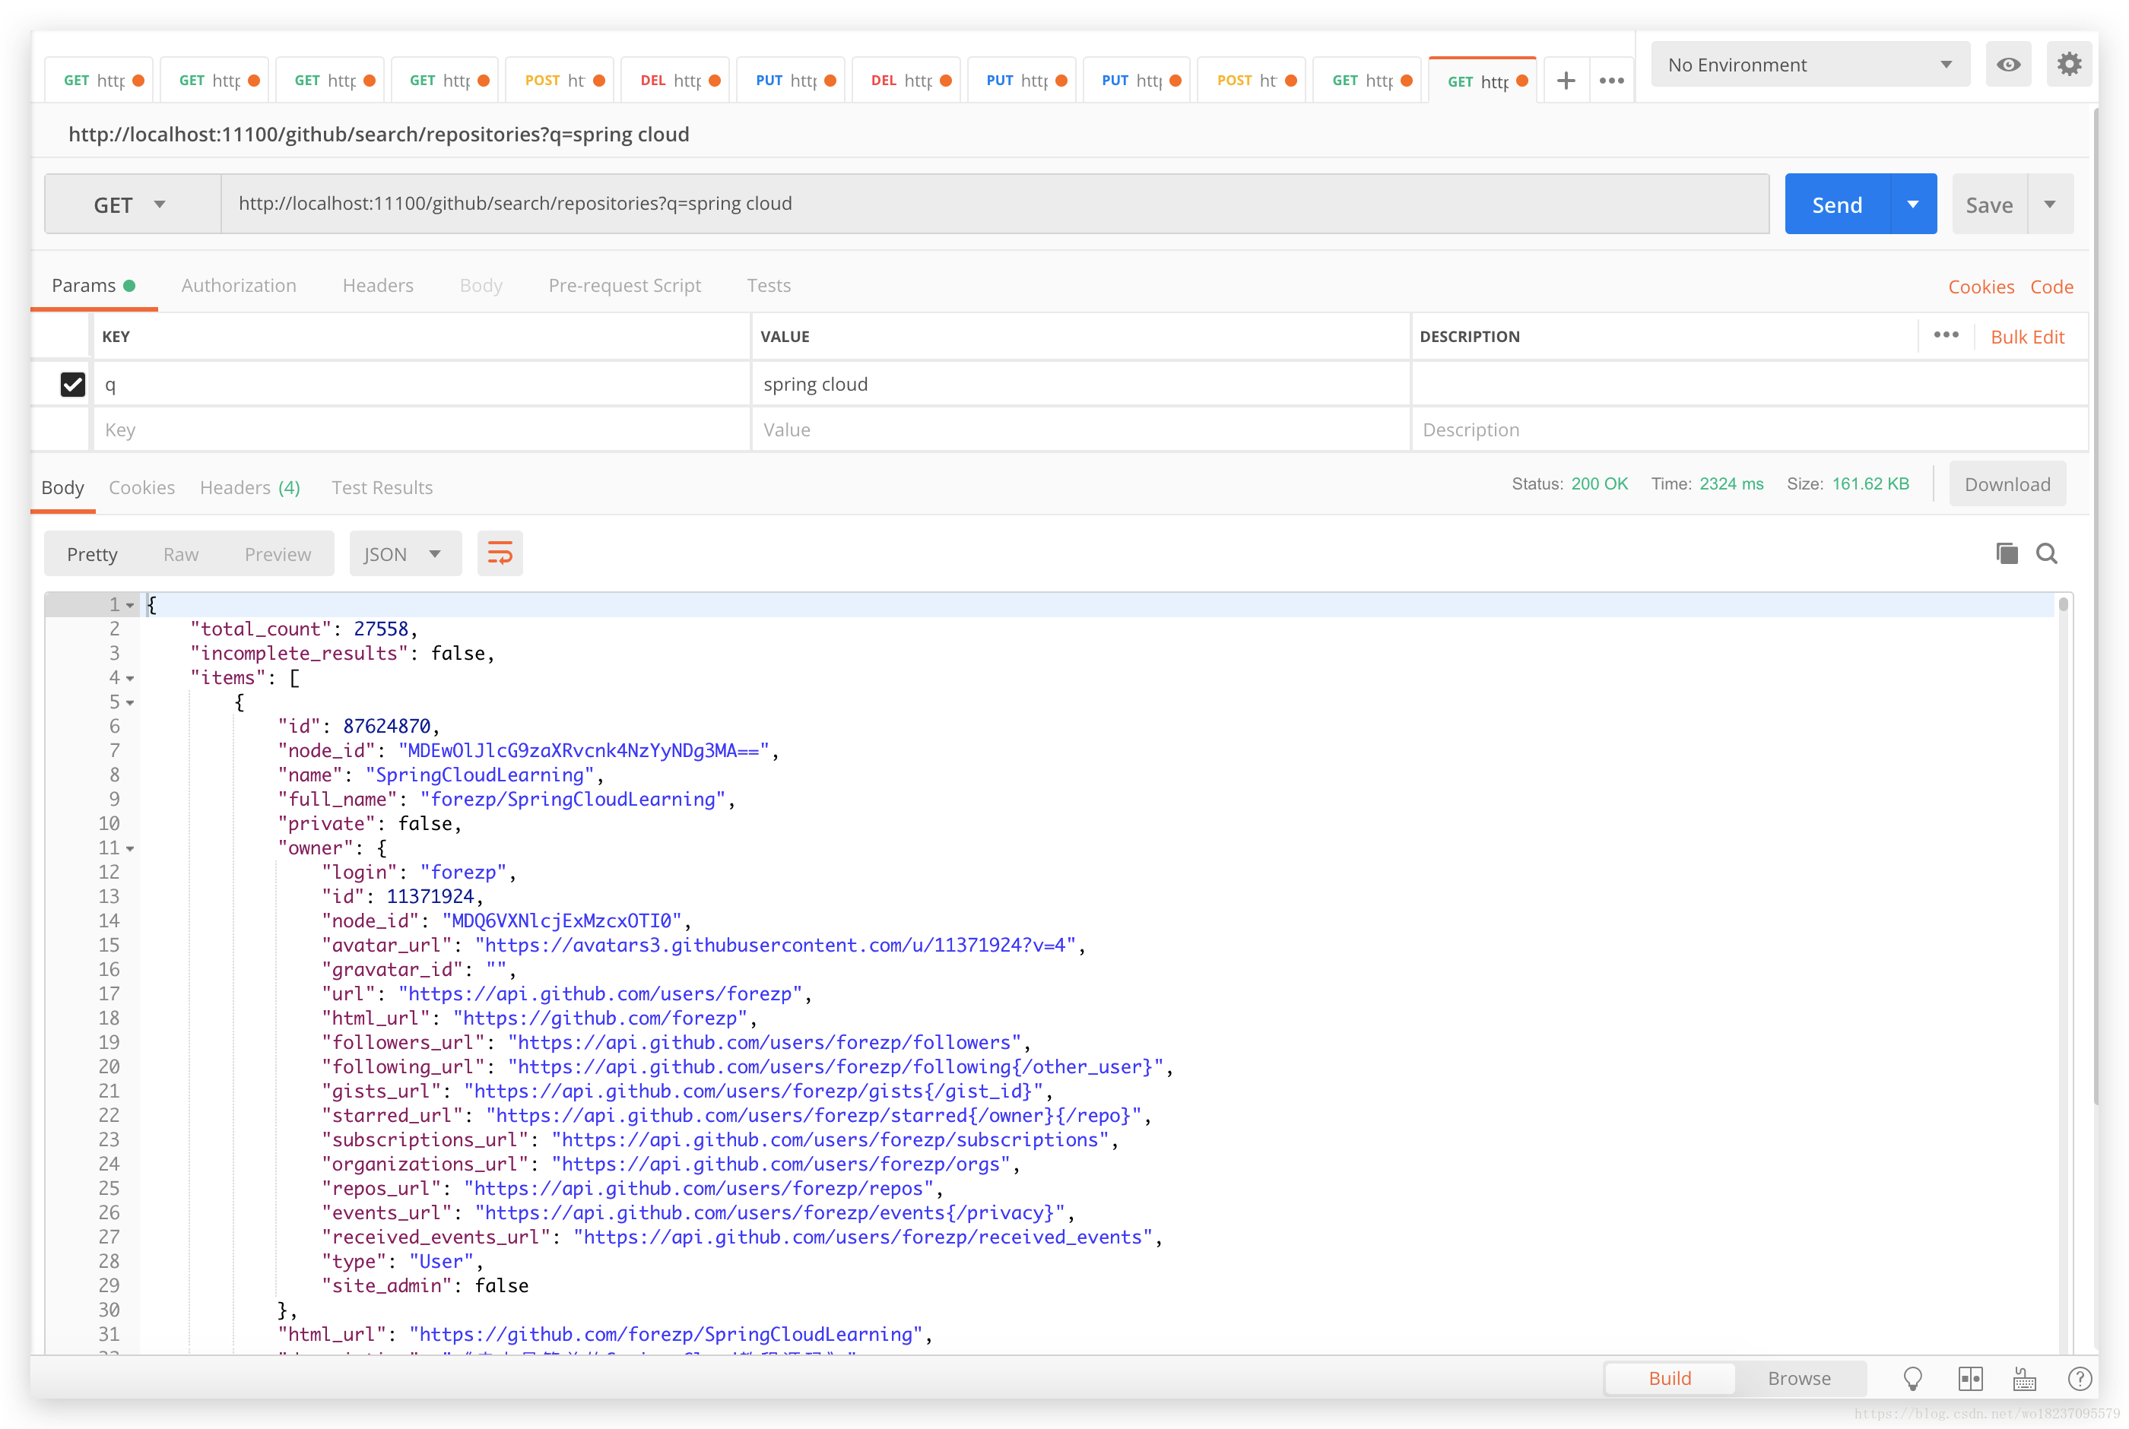Switch to Browse mode toggle
Screen dimensions: 2129x1429
point(1798,1378)
